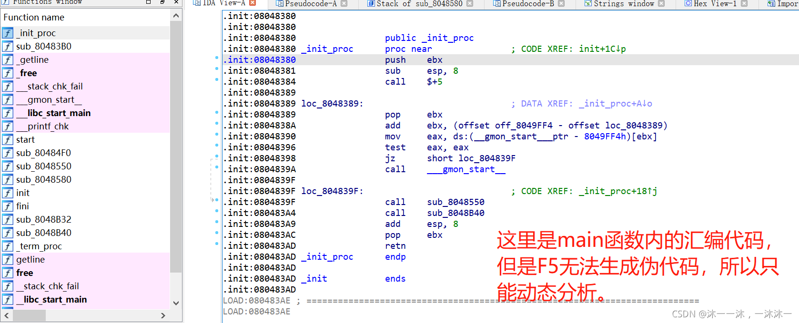Click function icon beside sub_8048B32
The image size is (799, 323).
click(x=8, y=219)
